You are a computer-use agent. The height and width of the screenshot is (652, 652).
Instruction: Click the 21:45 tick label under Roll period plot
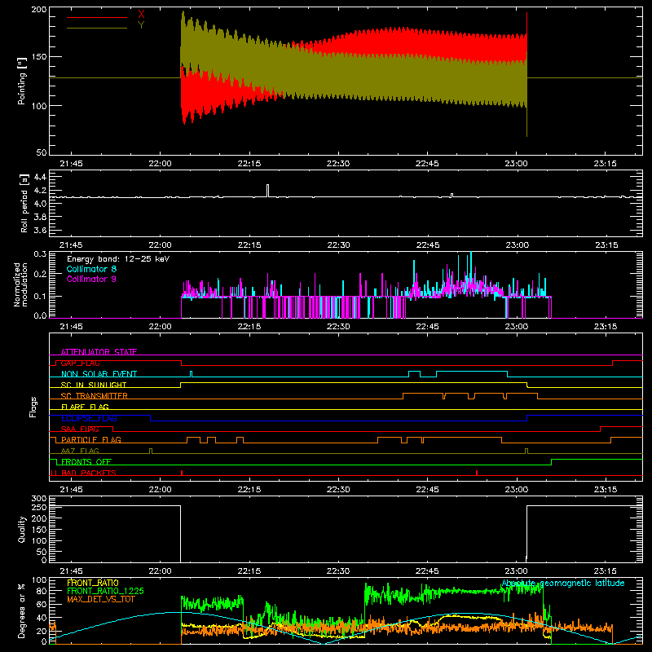[x=71, y=245]
